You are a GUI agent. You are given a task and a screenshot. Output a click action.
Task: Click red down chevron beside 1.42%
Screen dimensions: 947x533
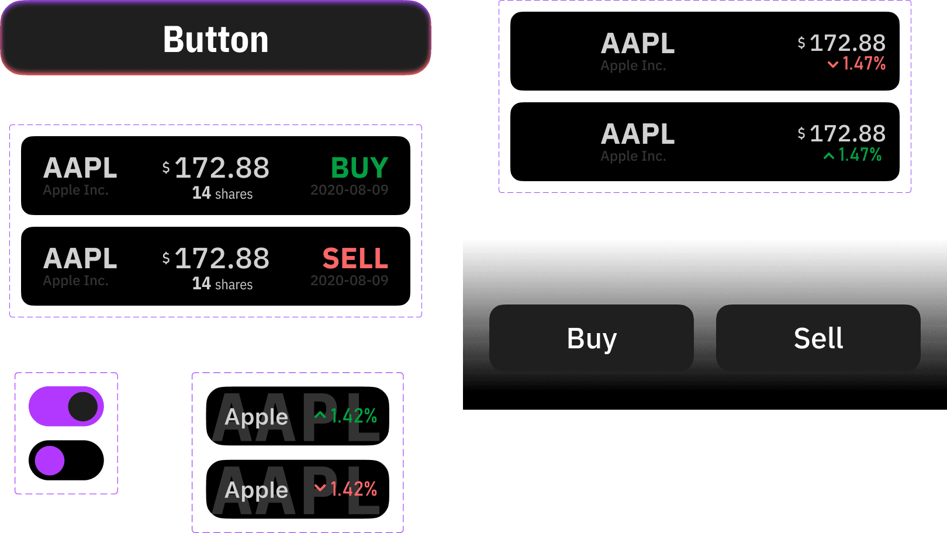[x=320, y=487]
